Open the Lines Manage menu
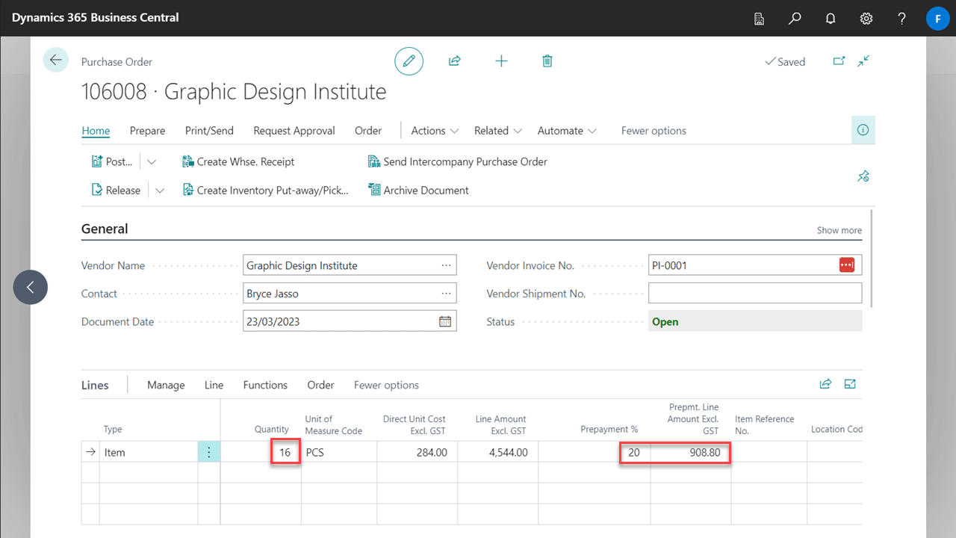The image size is (956, 538). [x=166, y=385]
